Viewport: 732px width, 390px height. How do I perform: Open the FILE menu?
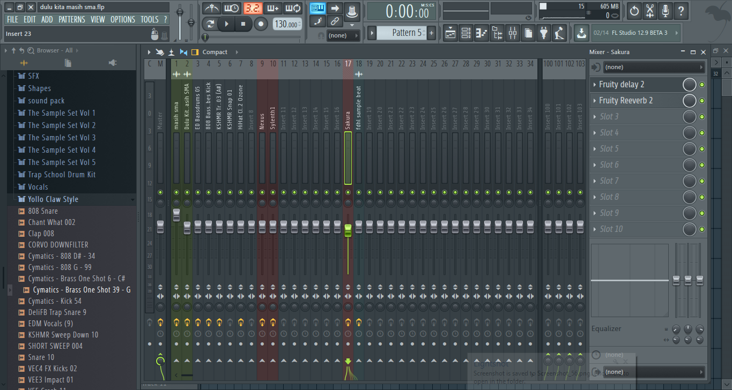pos(12,19)
